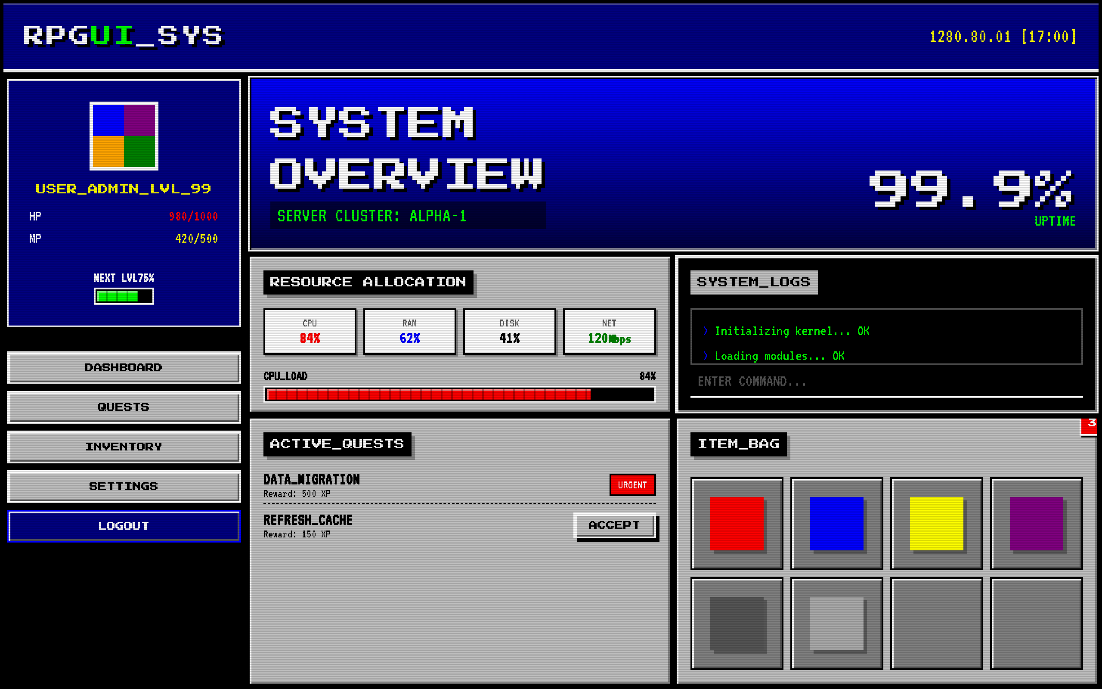This screenshot has width=1102, height=689.
Task: Pick the yellow item from the bag
Action: [x=936, y=524]
